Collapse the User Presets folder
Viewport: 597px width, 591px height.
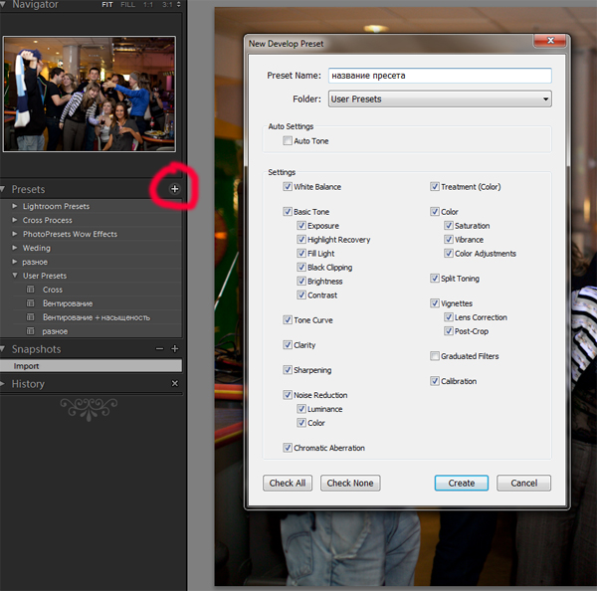[15, 276]
